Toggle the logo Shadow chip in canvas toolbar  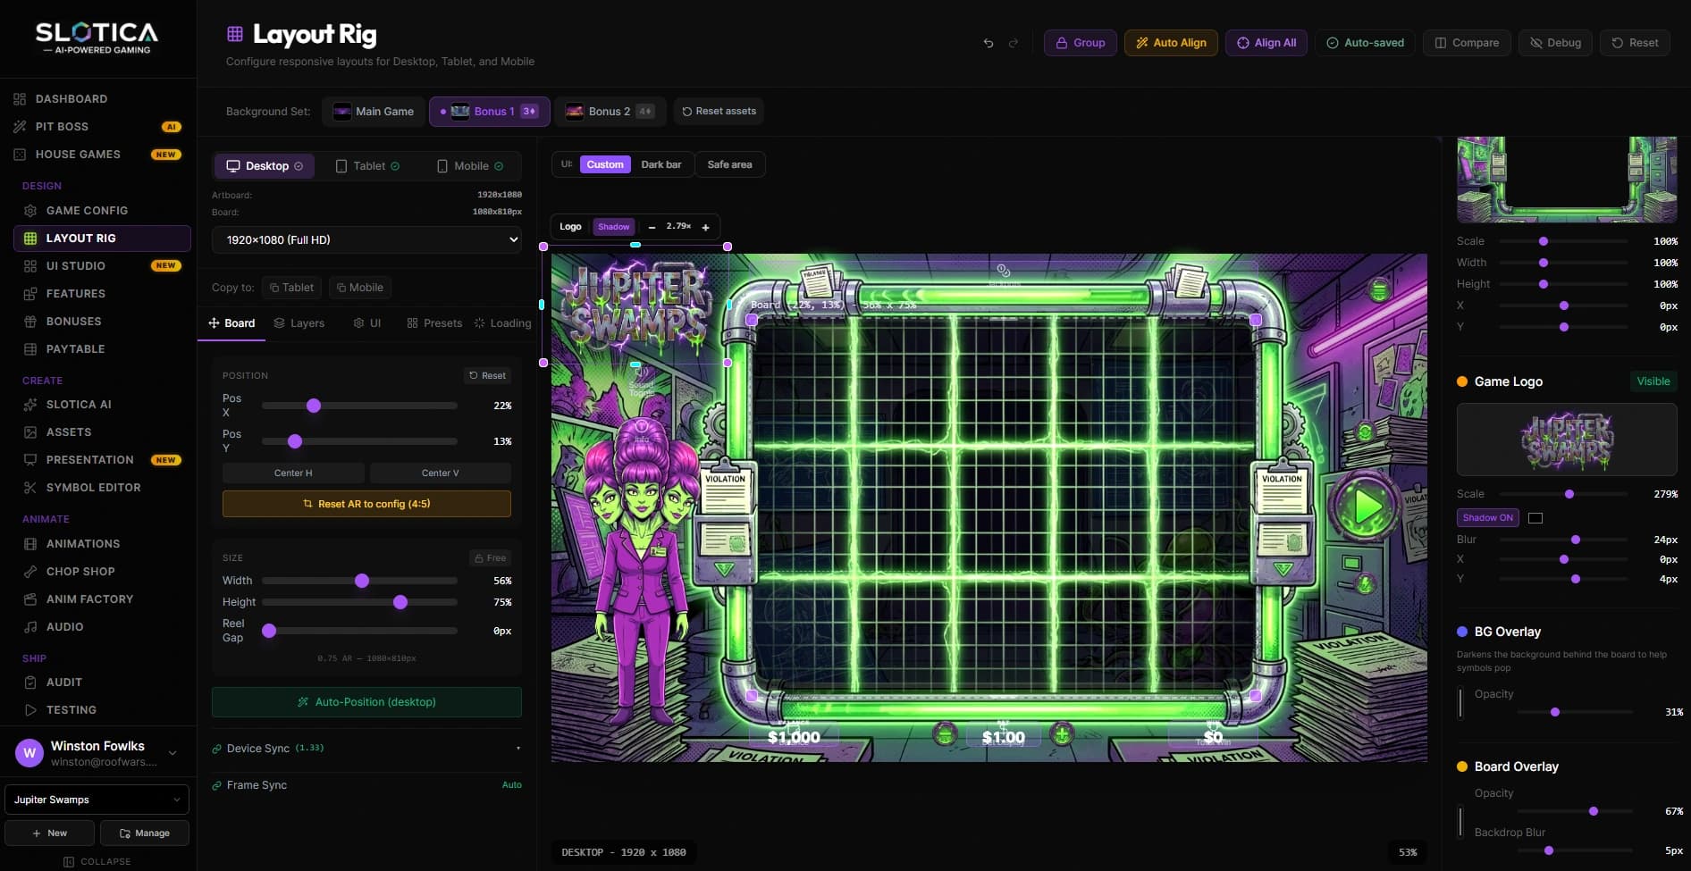[614, 227]
